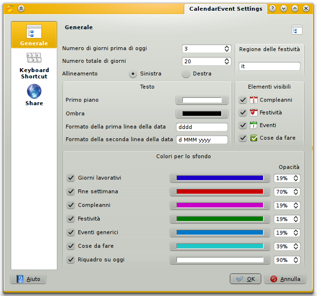Screen dimensions: 317x296
Task: Click the first date line format field
Action: 202,127
